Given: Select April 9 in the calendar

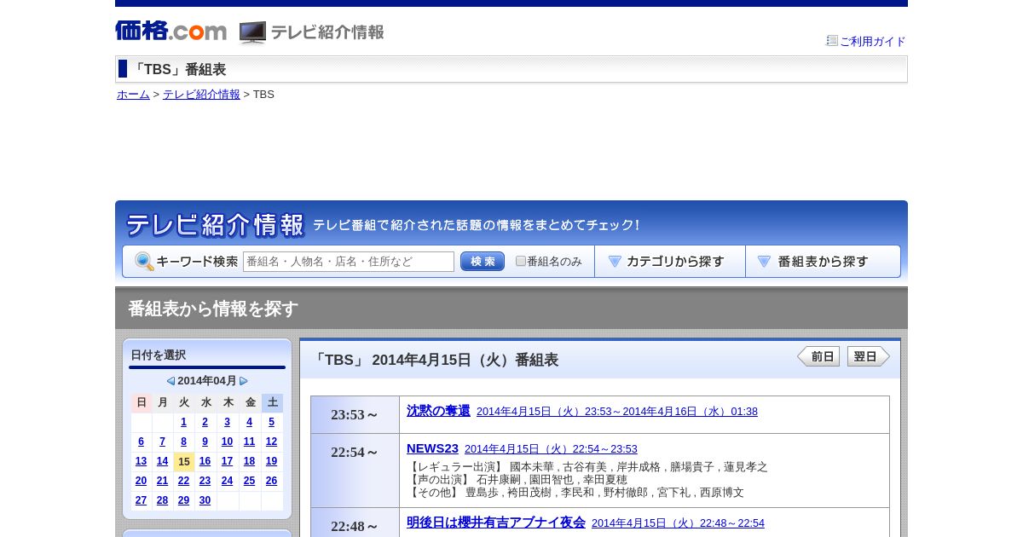Looking at the screenshot, I should (205, 442).
